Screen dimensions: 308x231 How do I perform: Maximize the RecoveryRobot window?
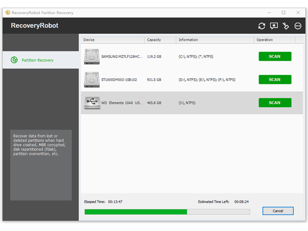pos(284,13)
